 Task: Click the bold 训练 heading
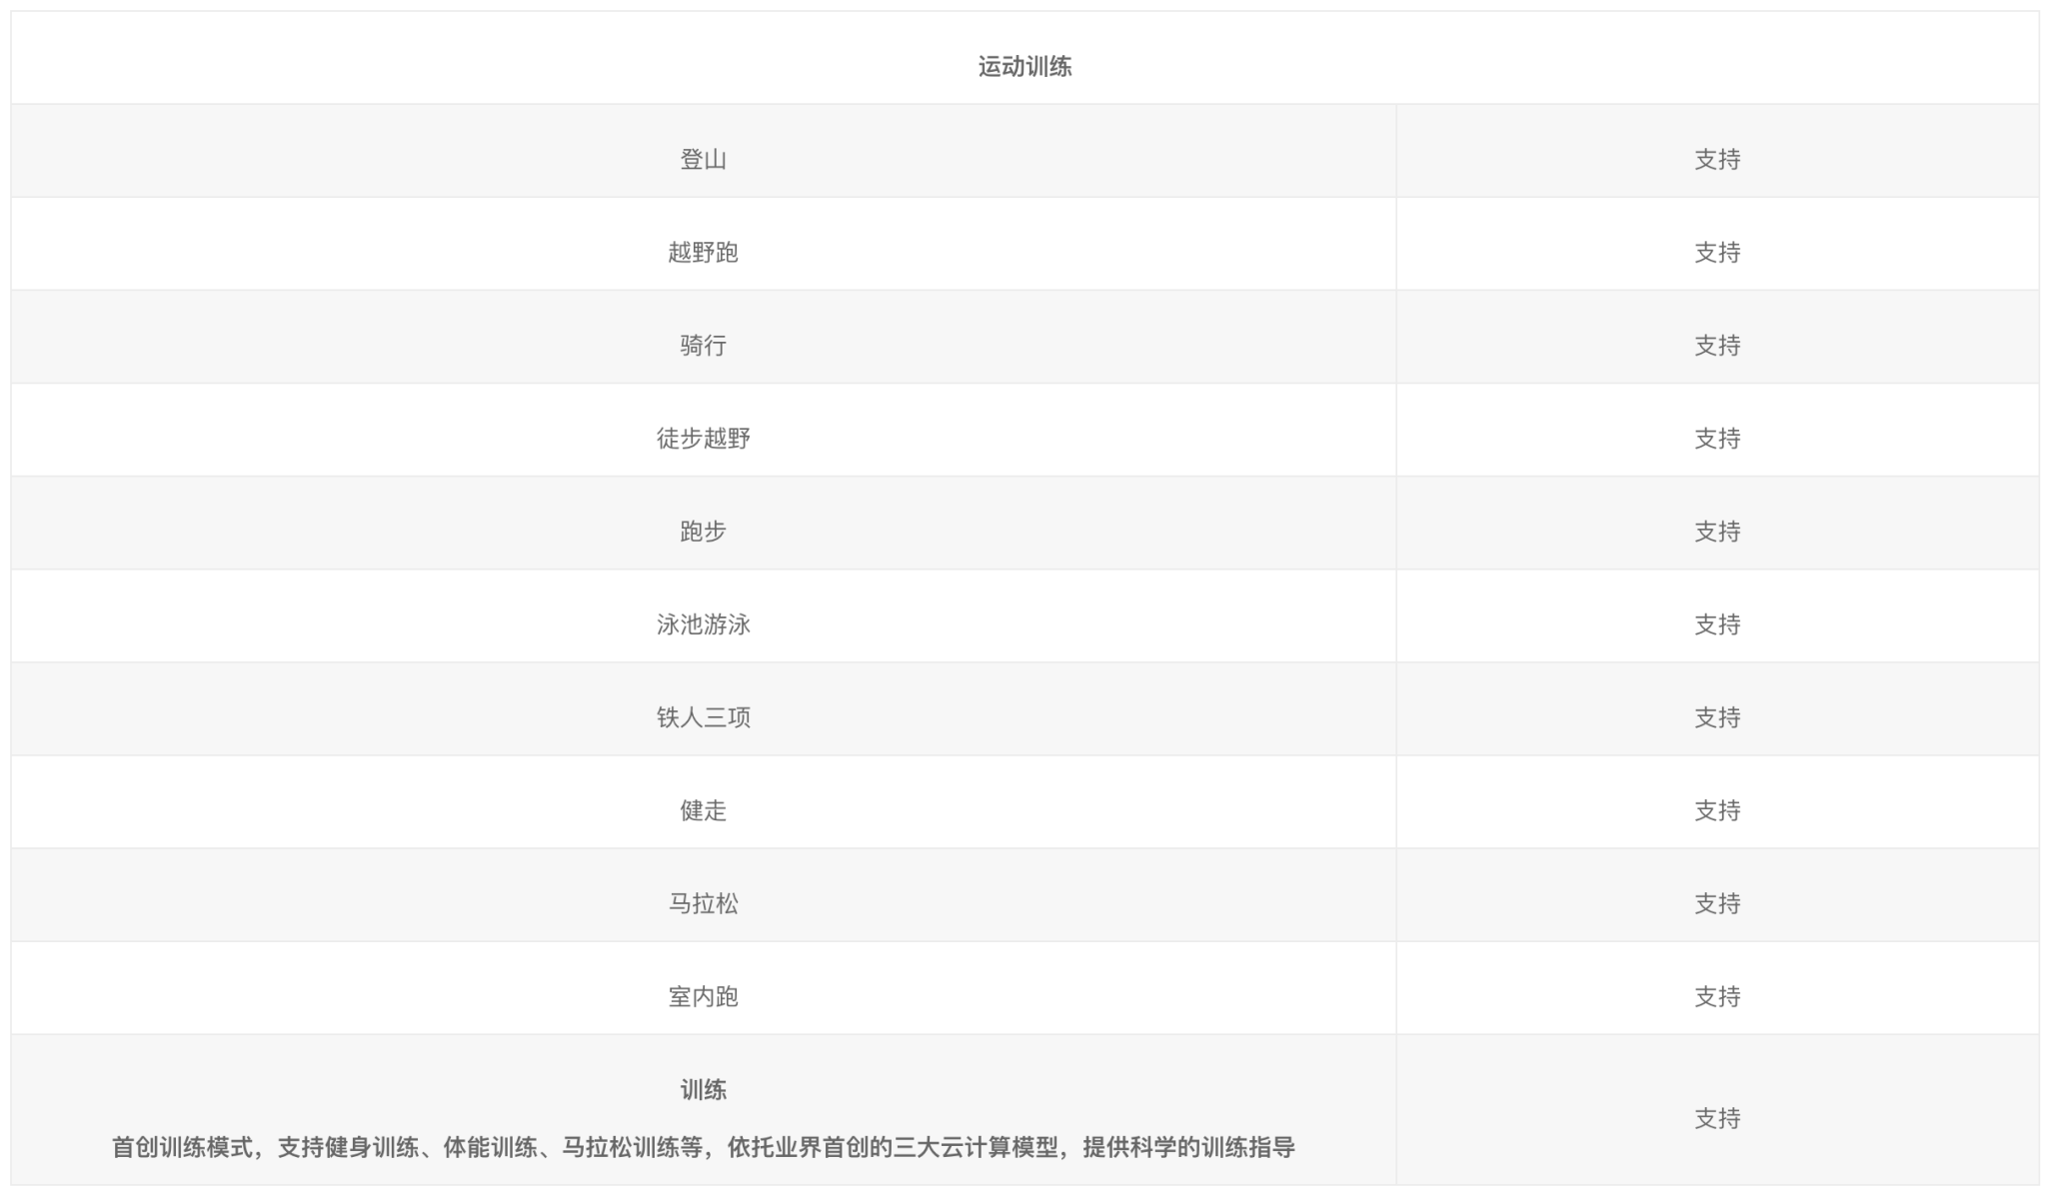tap(703, 1090)
